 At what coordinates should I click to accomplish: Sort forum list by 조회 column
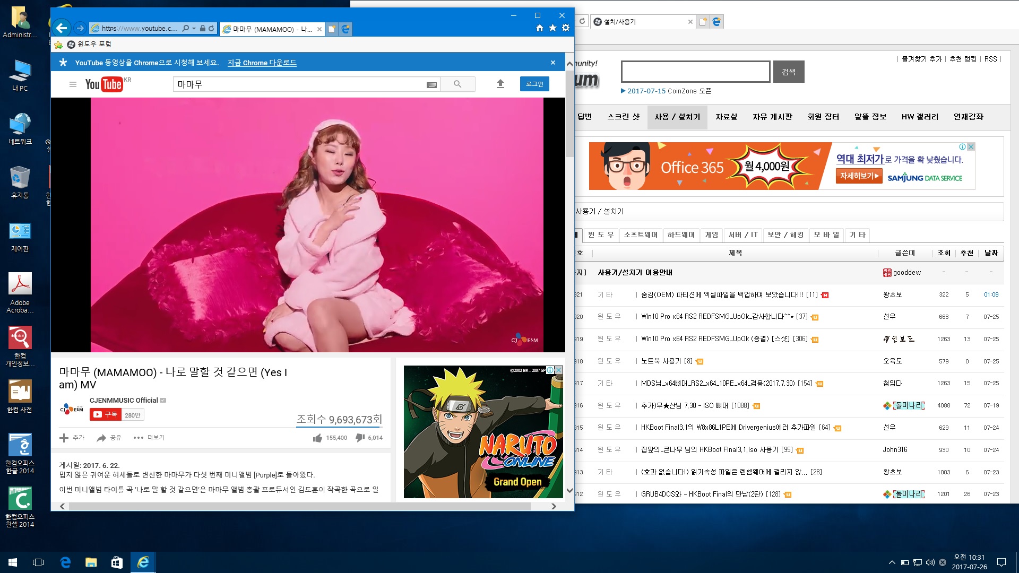[944, 253]
